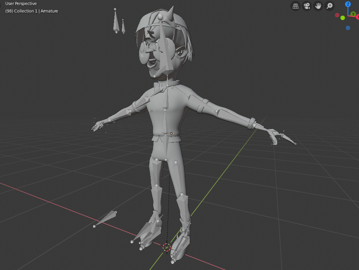Click the red X axis gizmo handle
This screenshot has height=270, width=359.
pos(358,17)
